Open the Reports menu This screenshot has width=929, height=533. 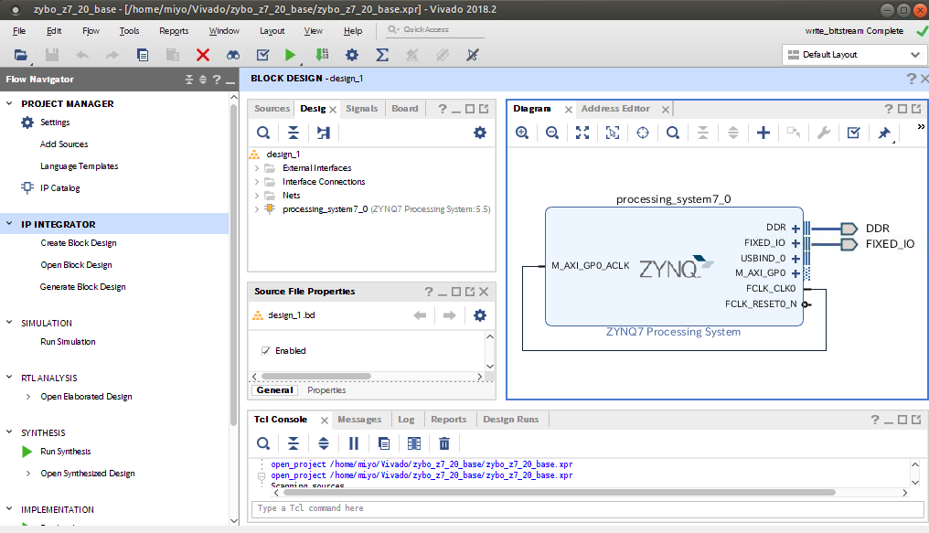(174, 31)
